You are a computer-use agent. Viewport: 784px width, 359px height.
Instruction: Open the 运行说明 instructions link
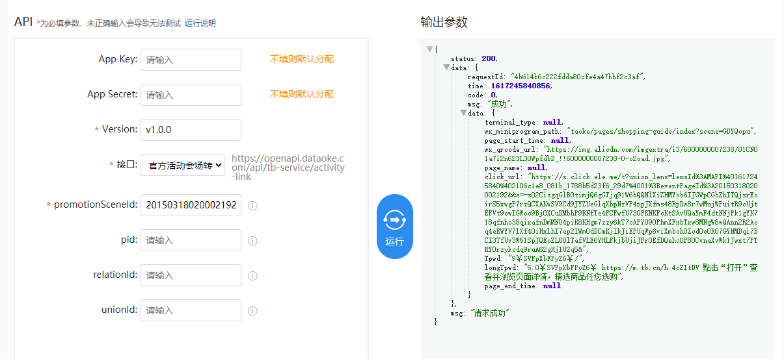200,23
